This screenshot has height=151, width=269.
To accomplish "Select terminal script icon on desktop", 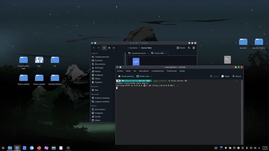I will (227, 60).
